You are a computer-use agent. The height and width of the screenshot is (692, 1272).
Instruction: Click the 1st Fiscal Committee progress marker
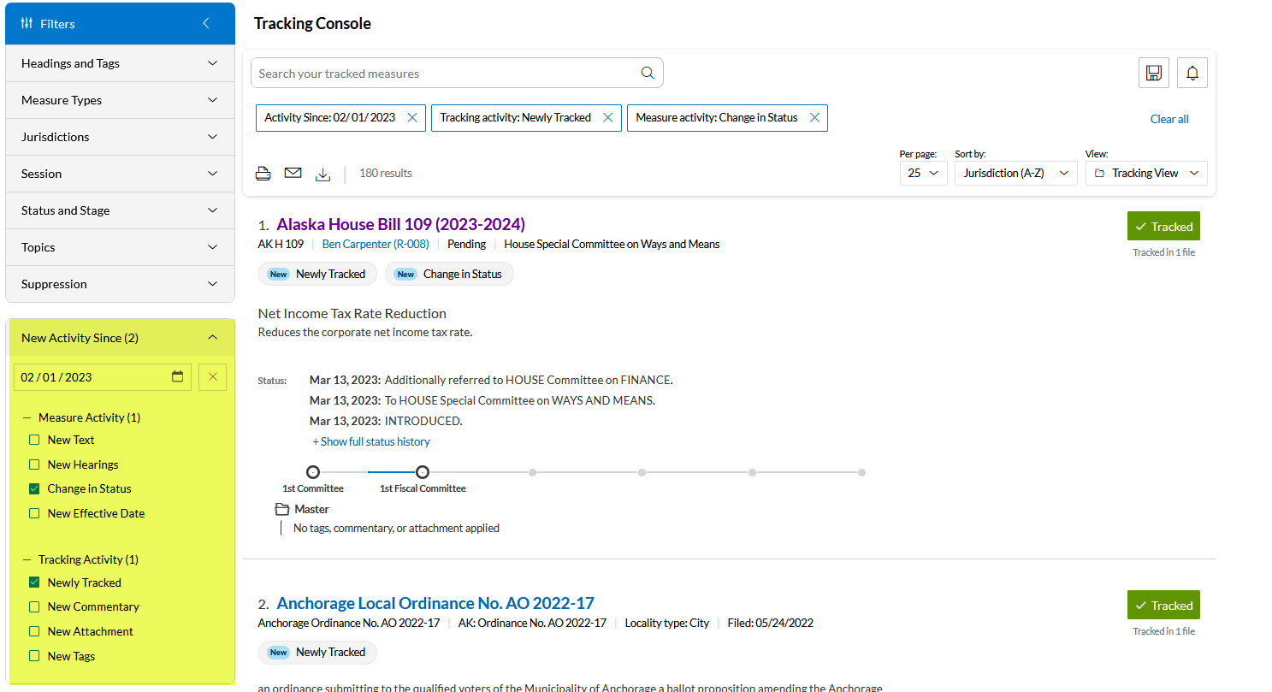click(423, 472)
